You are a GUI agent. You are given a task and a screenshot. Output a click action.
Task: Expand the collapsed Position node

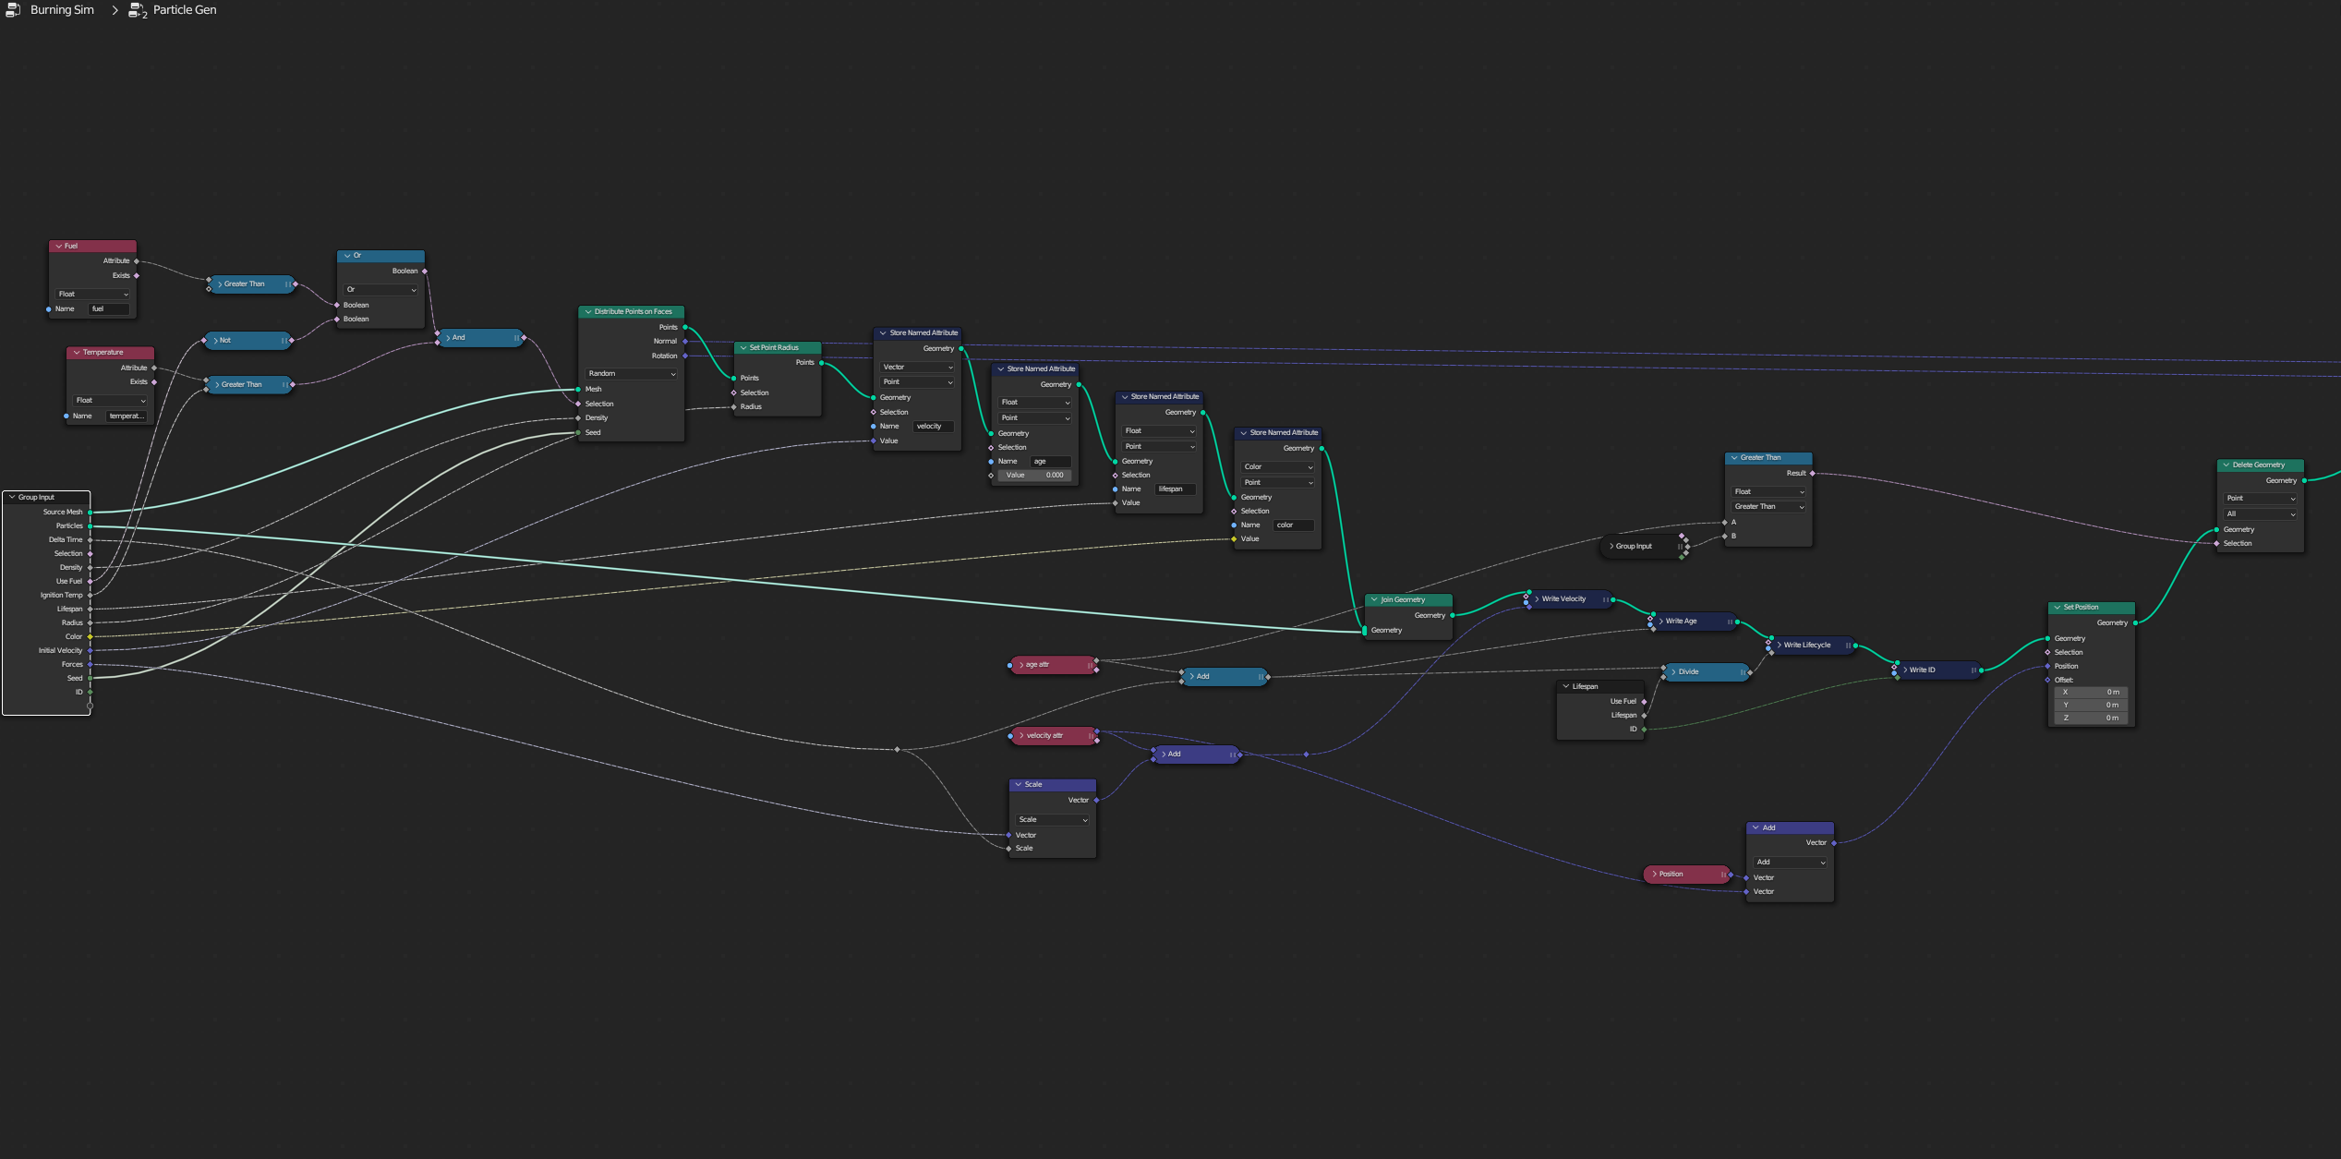point(1654,875)
